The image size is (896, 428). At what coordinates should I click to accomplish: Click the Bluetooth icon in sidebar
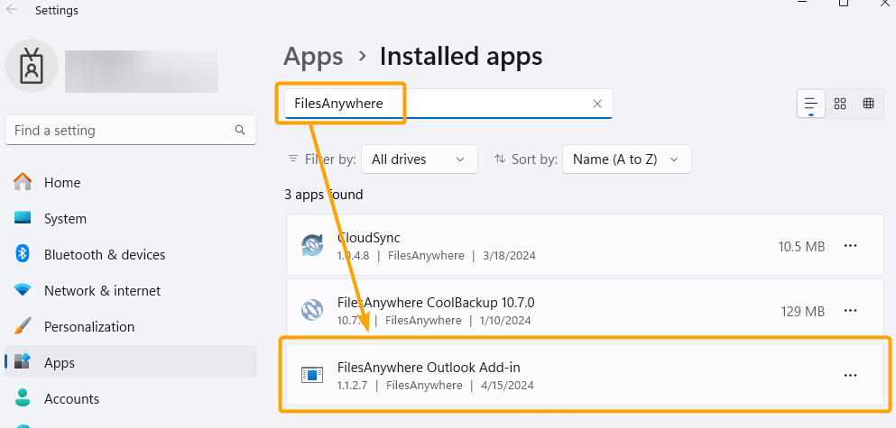(23, 254)
